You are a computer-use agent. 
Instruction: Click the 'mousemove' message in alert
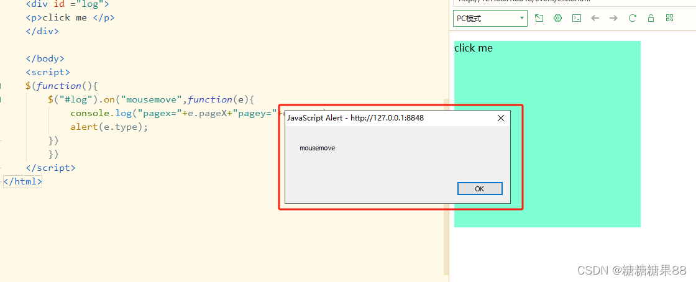(318, 148)
